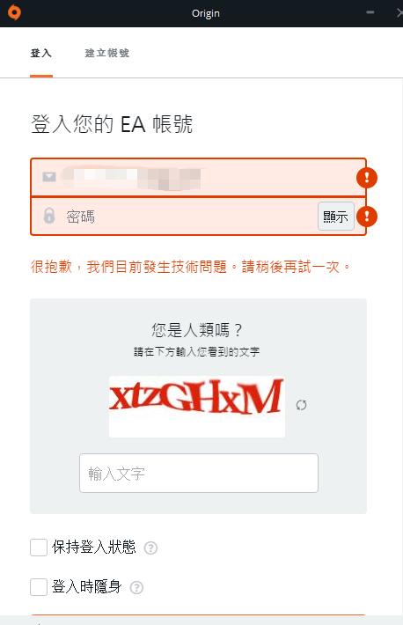The width and height of the screenshot is (403, 625).
Task: Open help for 保持登入狀態
Action: tap(150, 548)
